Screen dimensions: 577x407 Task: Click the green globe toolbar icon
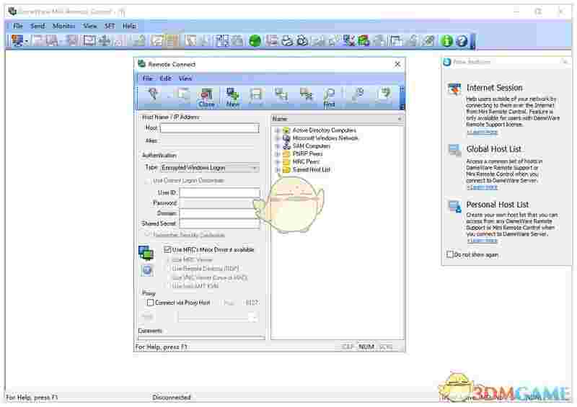coord(255,40)
